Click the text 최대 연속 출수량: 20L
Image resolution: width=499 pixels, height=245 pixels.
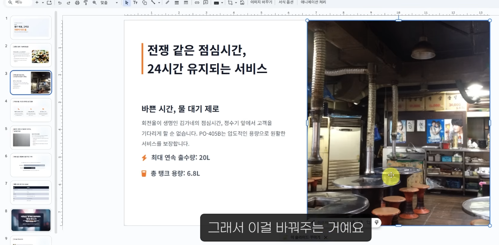180,158
